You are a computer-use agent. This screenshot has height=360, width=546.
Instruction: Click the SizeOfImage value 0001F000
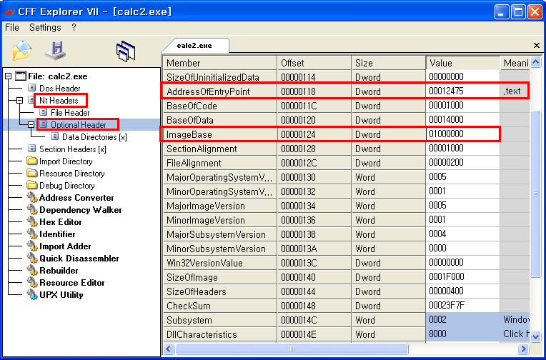(463, 277)
